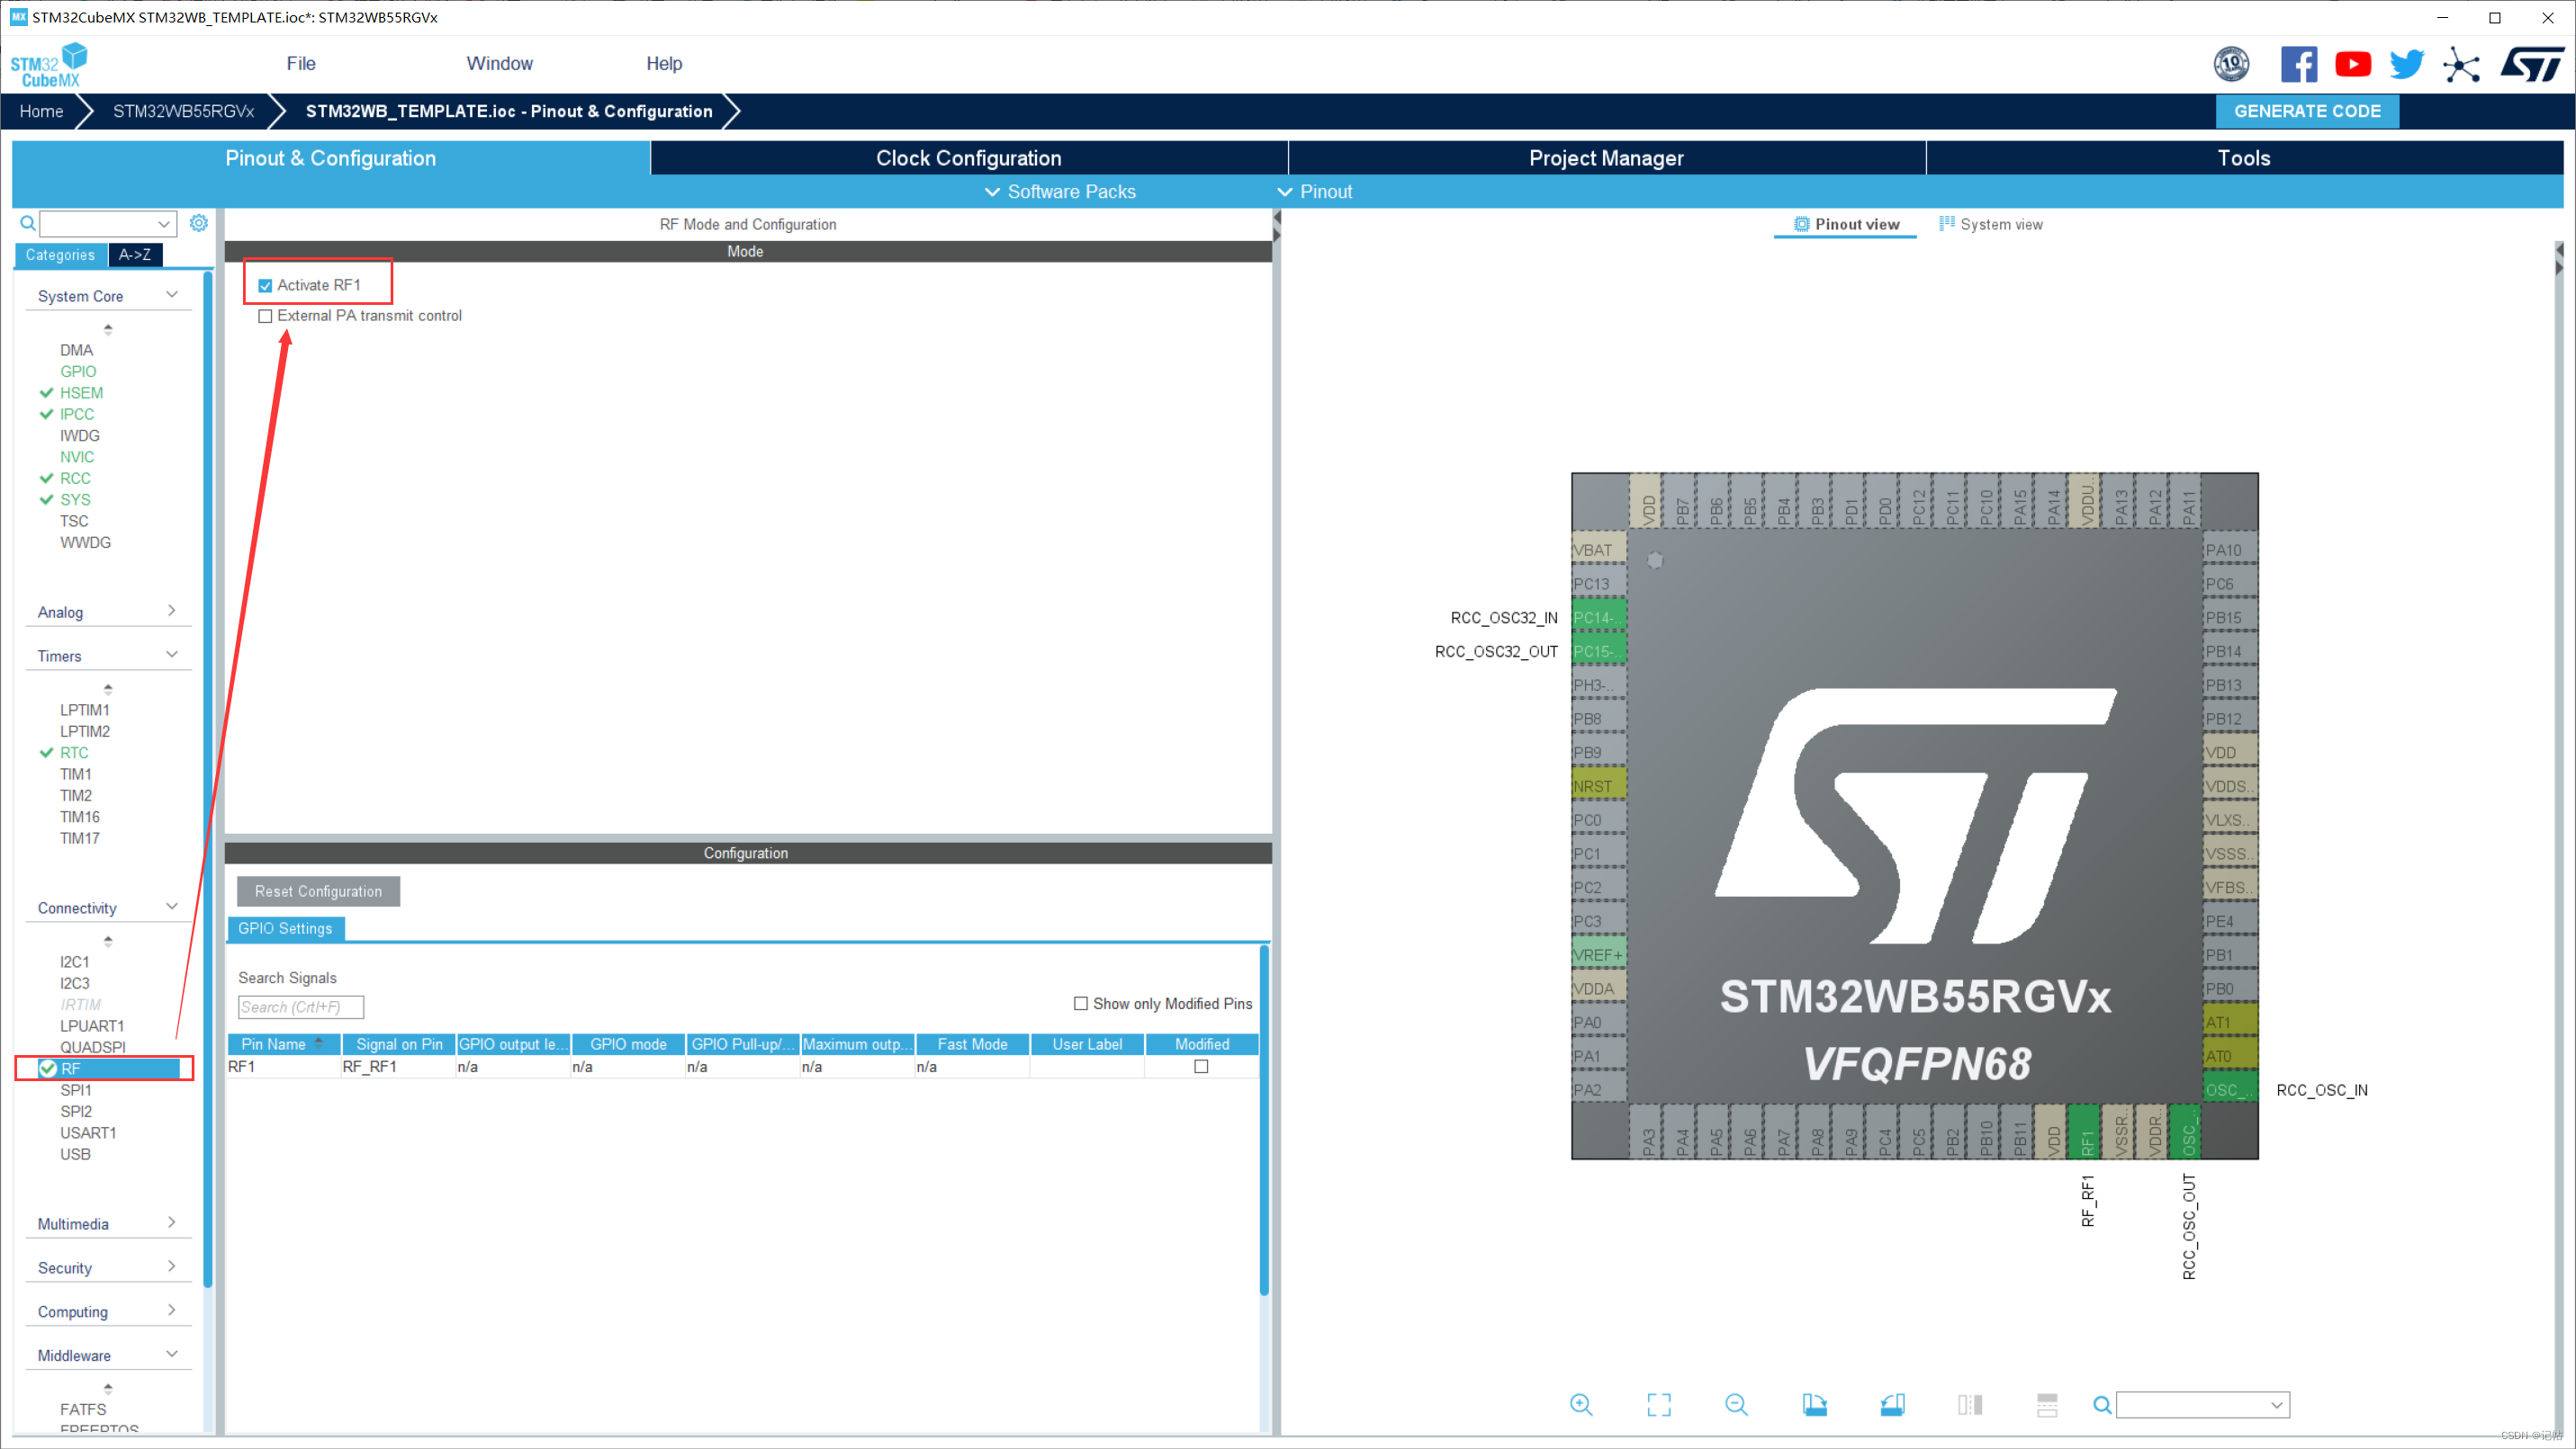Image resolution: width=2576 pixels, height=1449 pixels.
Task: Click the Search Signals input field
Action: (x=300, y=1007)
